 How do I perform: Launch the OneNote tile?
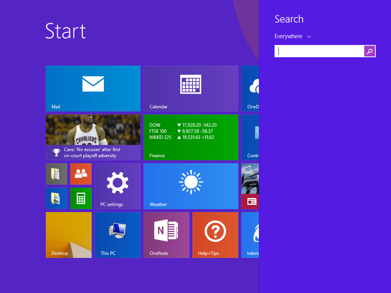166,235
